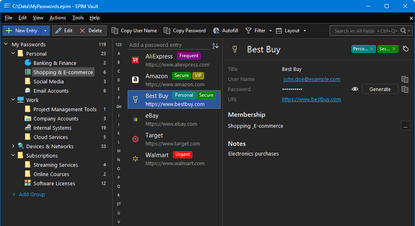This screenshot has height=226, width=415.
Task: Click the Generate password button
Action: point(380,89)
